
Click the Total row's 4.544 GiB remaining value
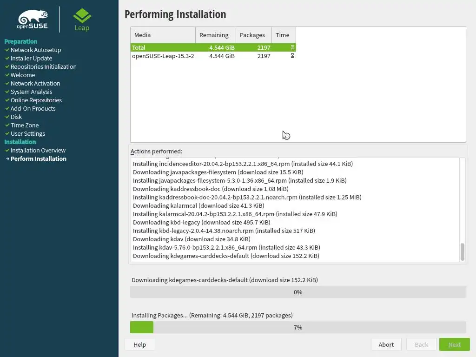click(x=222, y=47)
